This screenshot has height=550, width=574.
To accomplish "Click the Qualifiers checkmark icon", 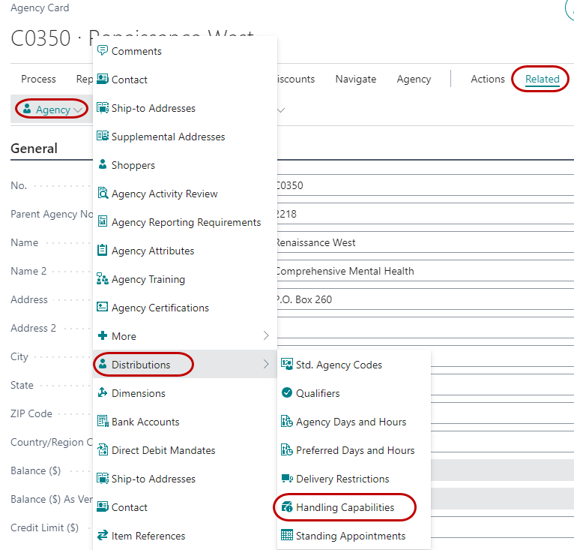I will point(286,393).
